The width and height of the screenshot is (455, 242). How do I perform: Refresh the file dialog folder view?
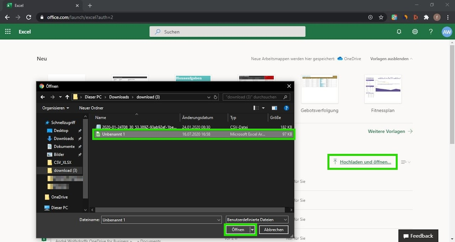[215, 97]
